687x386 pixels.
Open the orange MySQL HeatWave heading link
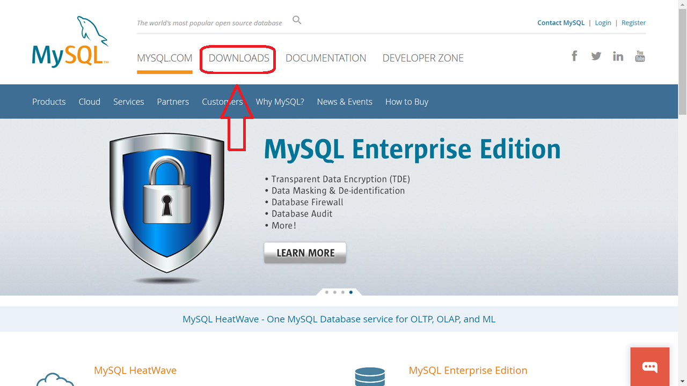135,370
